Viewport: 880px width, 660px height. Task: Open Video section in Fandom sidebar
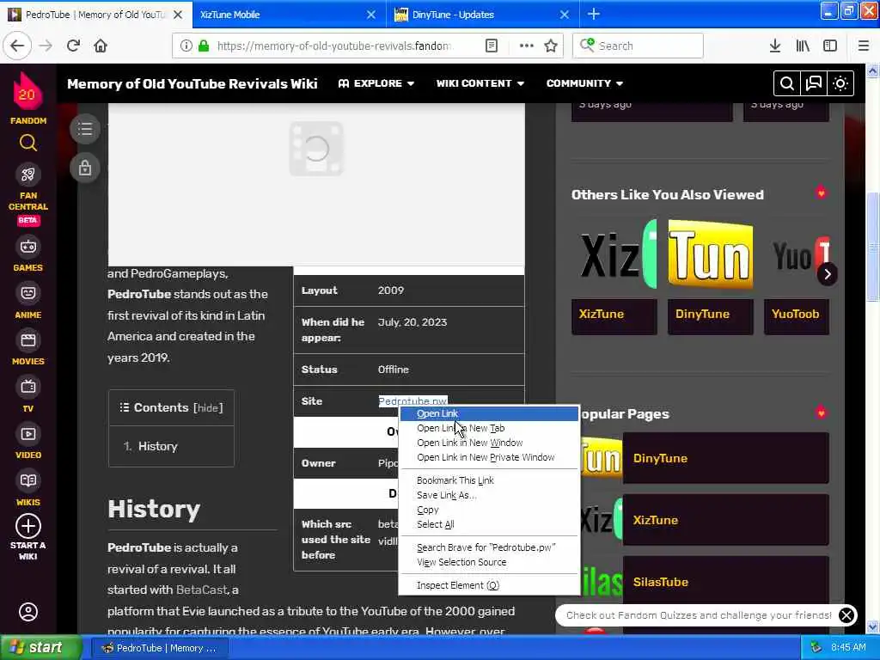pyautogui.click(x=28, y=443)
